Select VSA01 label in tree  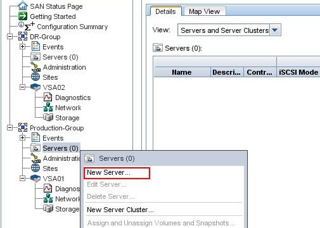tap(53, 179)
